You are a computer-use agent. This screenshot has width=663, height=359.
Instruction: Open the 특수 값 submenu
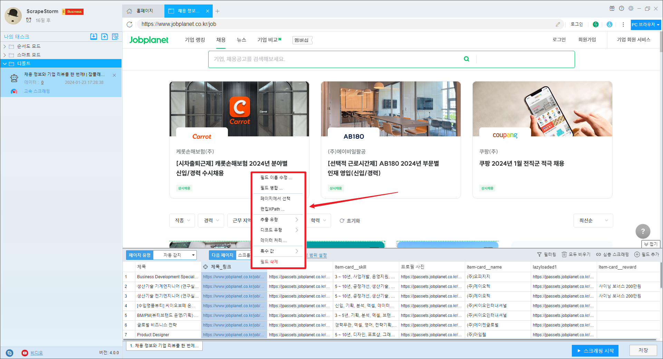(x=278, y=251)
